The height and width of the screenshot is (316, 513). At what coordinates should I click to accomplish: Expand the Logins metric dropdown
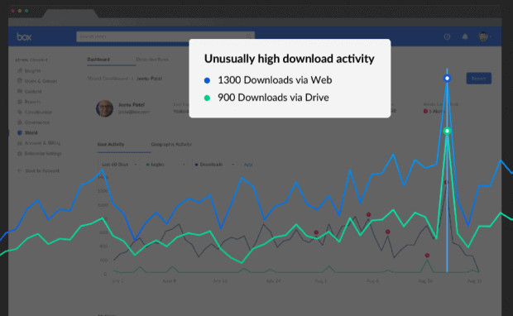point(165,165)
